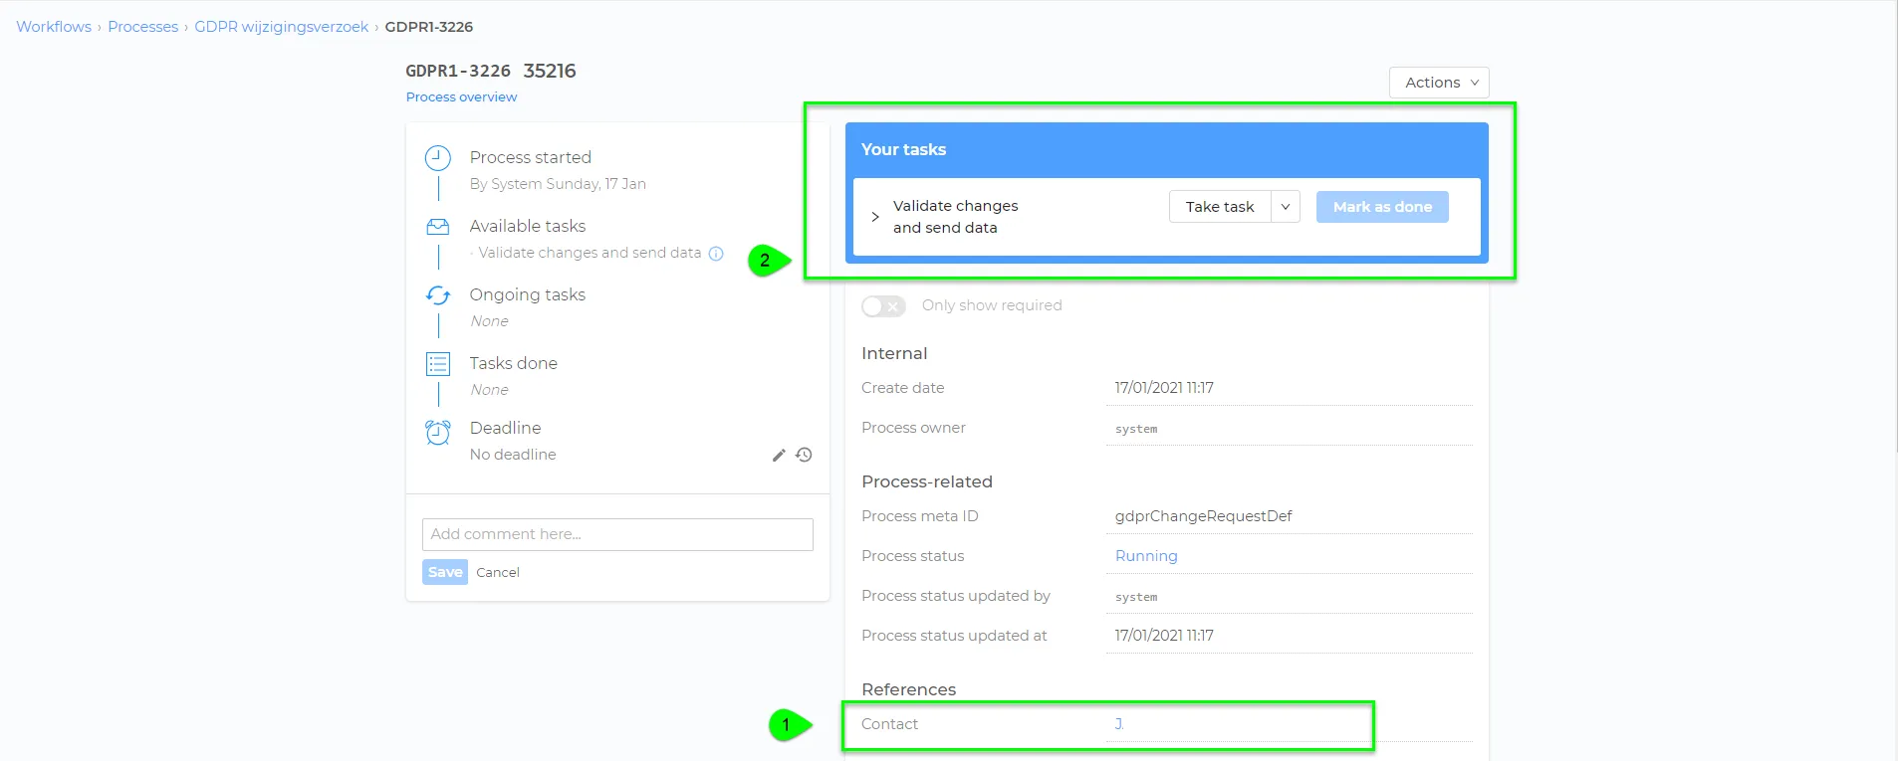Click the Process status updated by value
Image resolution: width=1898 pixels, height=761 pixels.
click(x=1136, y=597)
